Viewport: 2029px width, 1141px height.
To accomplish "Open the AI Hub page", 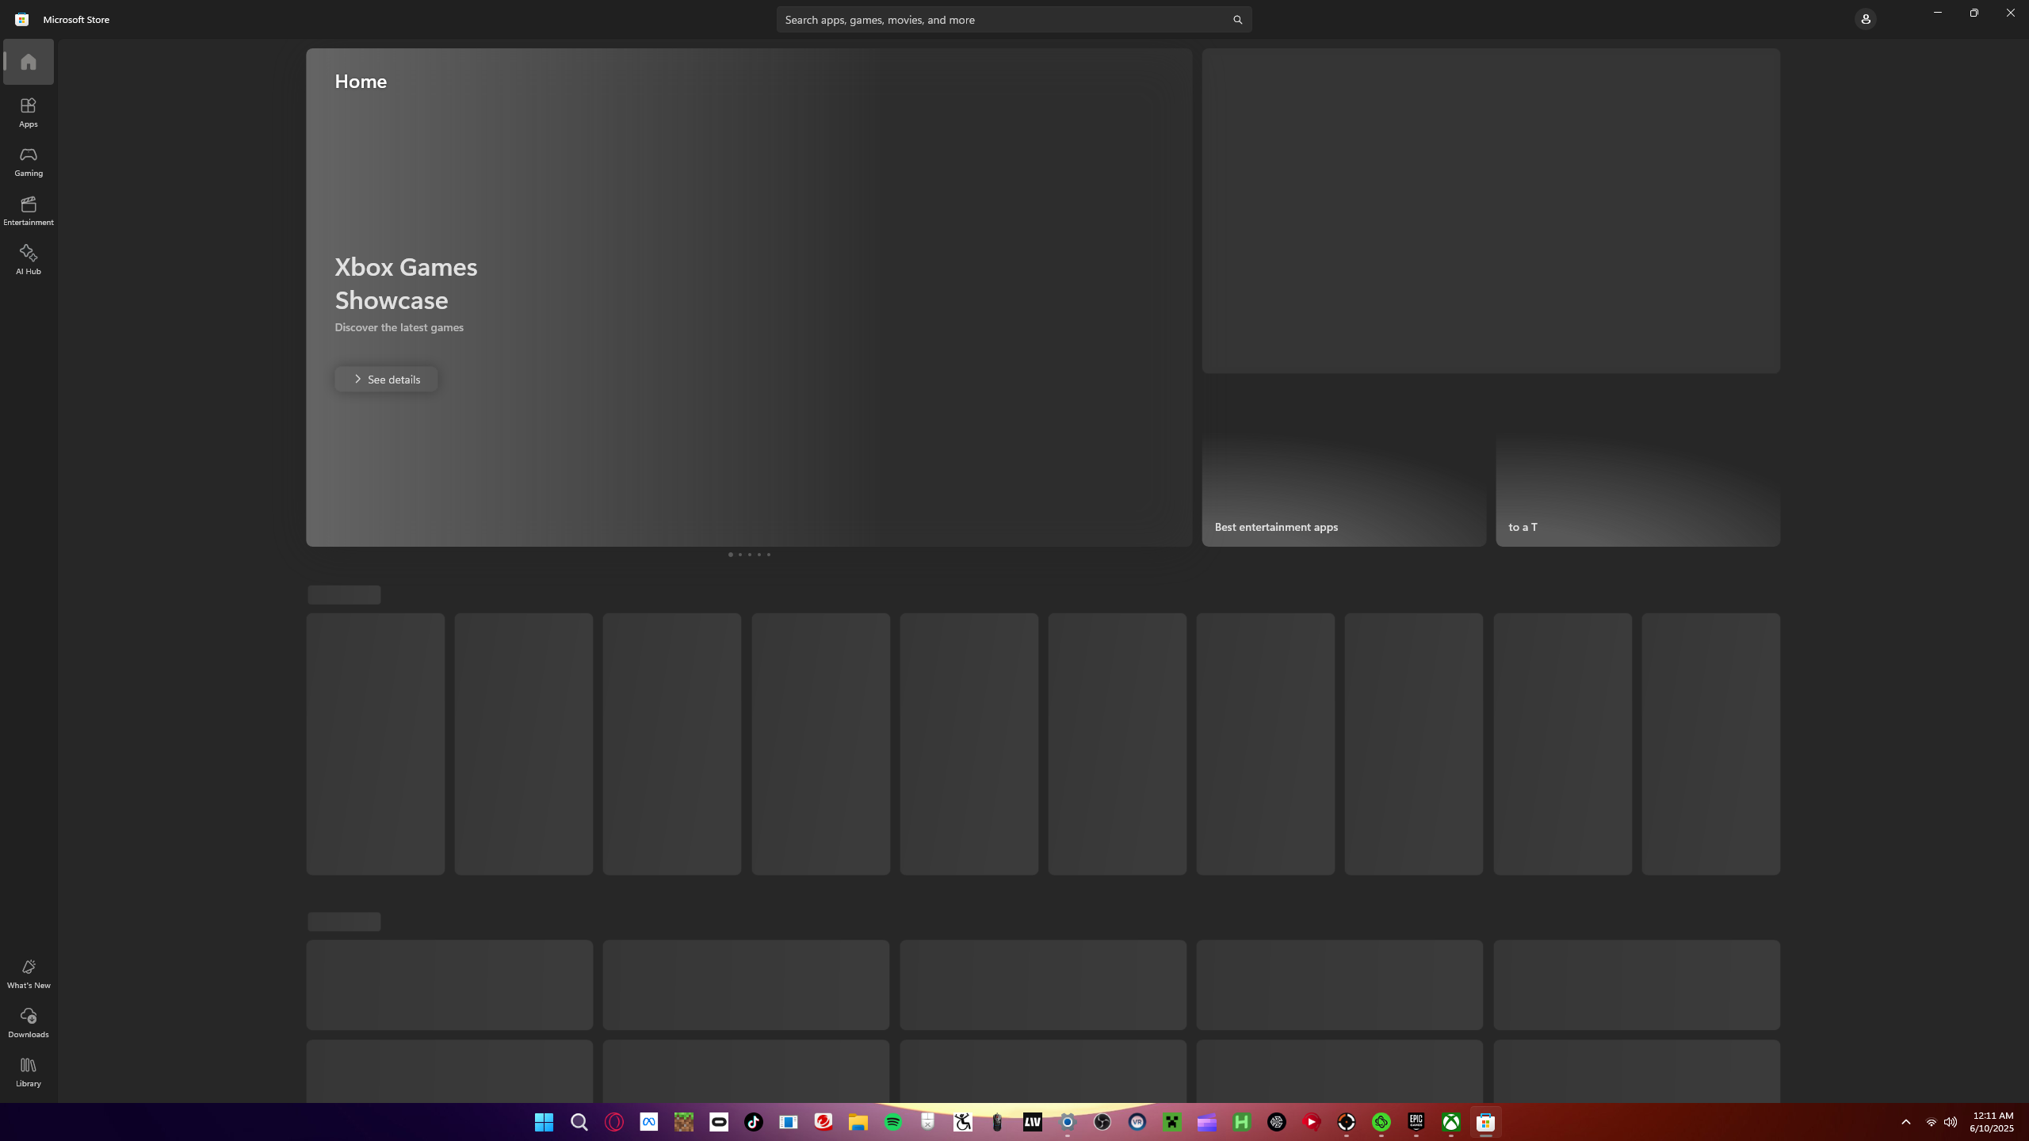I will 29,260.
